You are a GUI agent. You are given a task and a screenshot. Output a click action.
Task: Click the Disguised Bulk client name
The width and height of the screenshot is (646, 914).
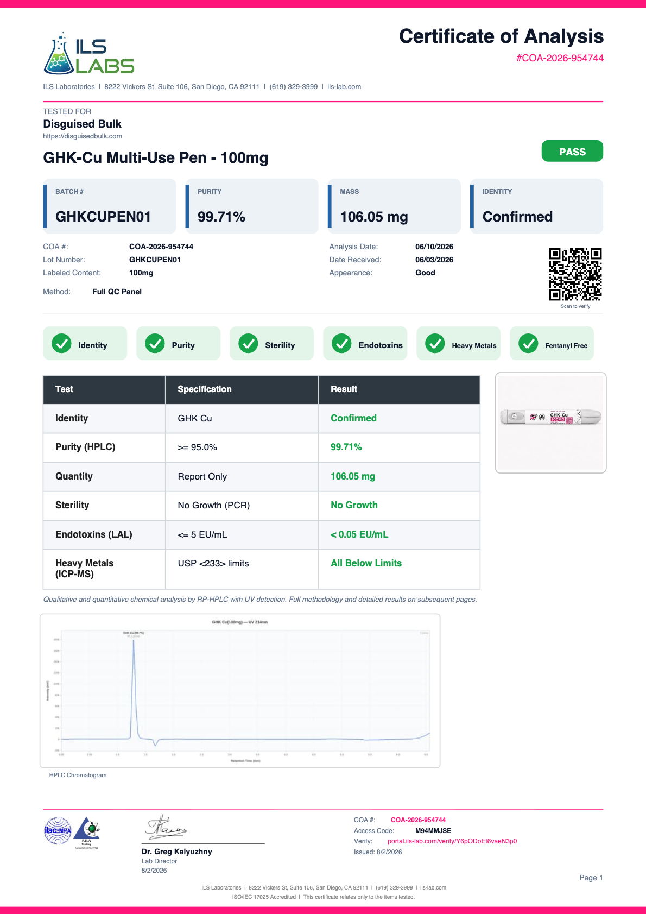click(x=82, y=124)
